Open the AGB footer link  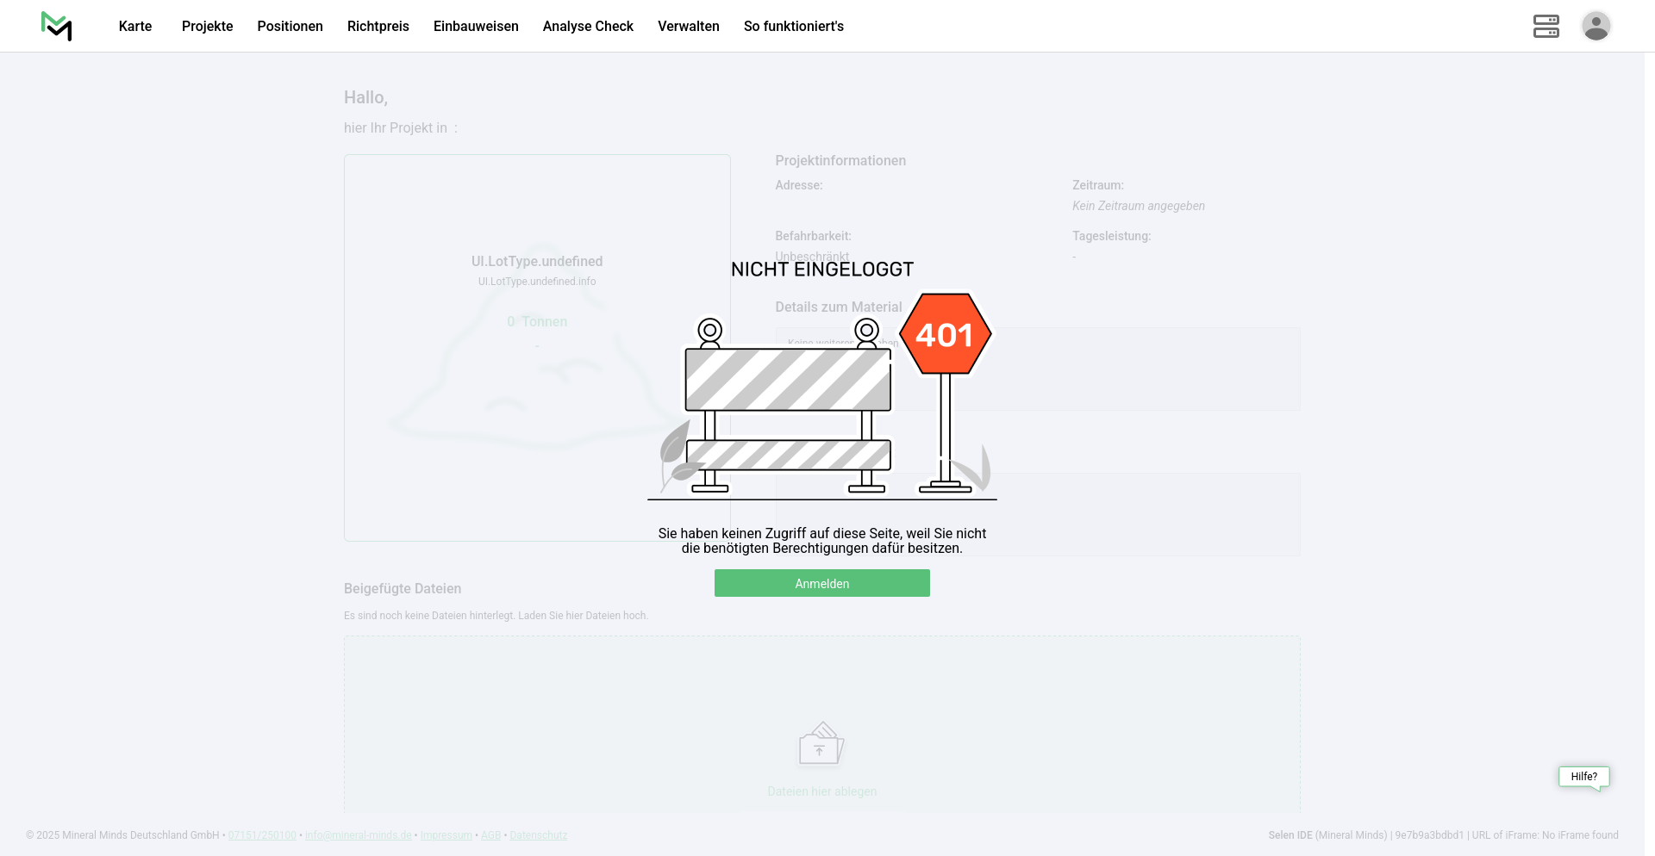point(490,835)
